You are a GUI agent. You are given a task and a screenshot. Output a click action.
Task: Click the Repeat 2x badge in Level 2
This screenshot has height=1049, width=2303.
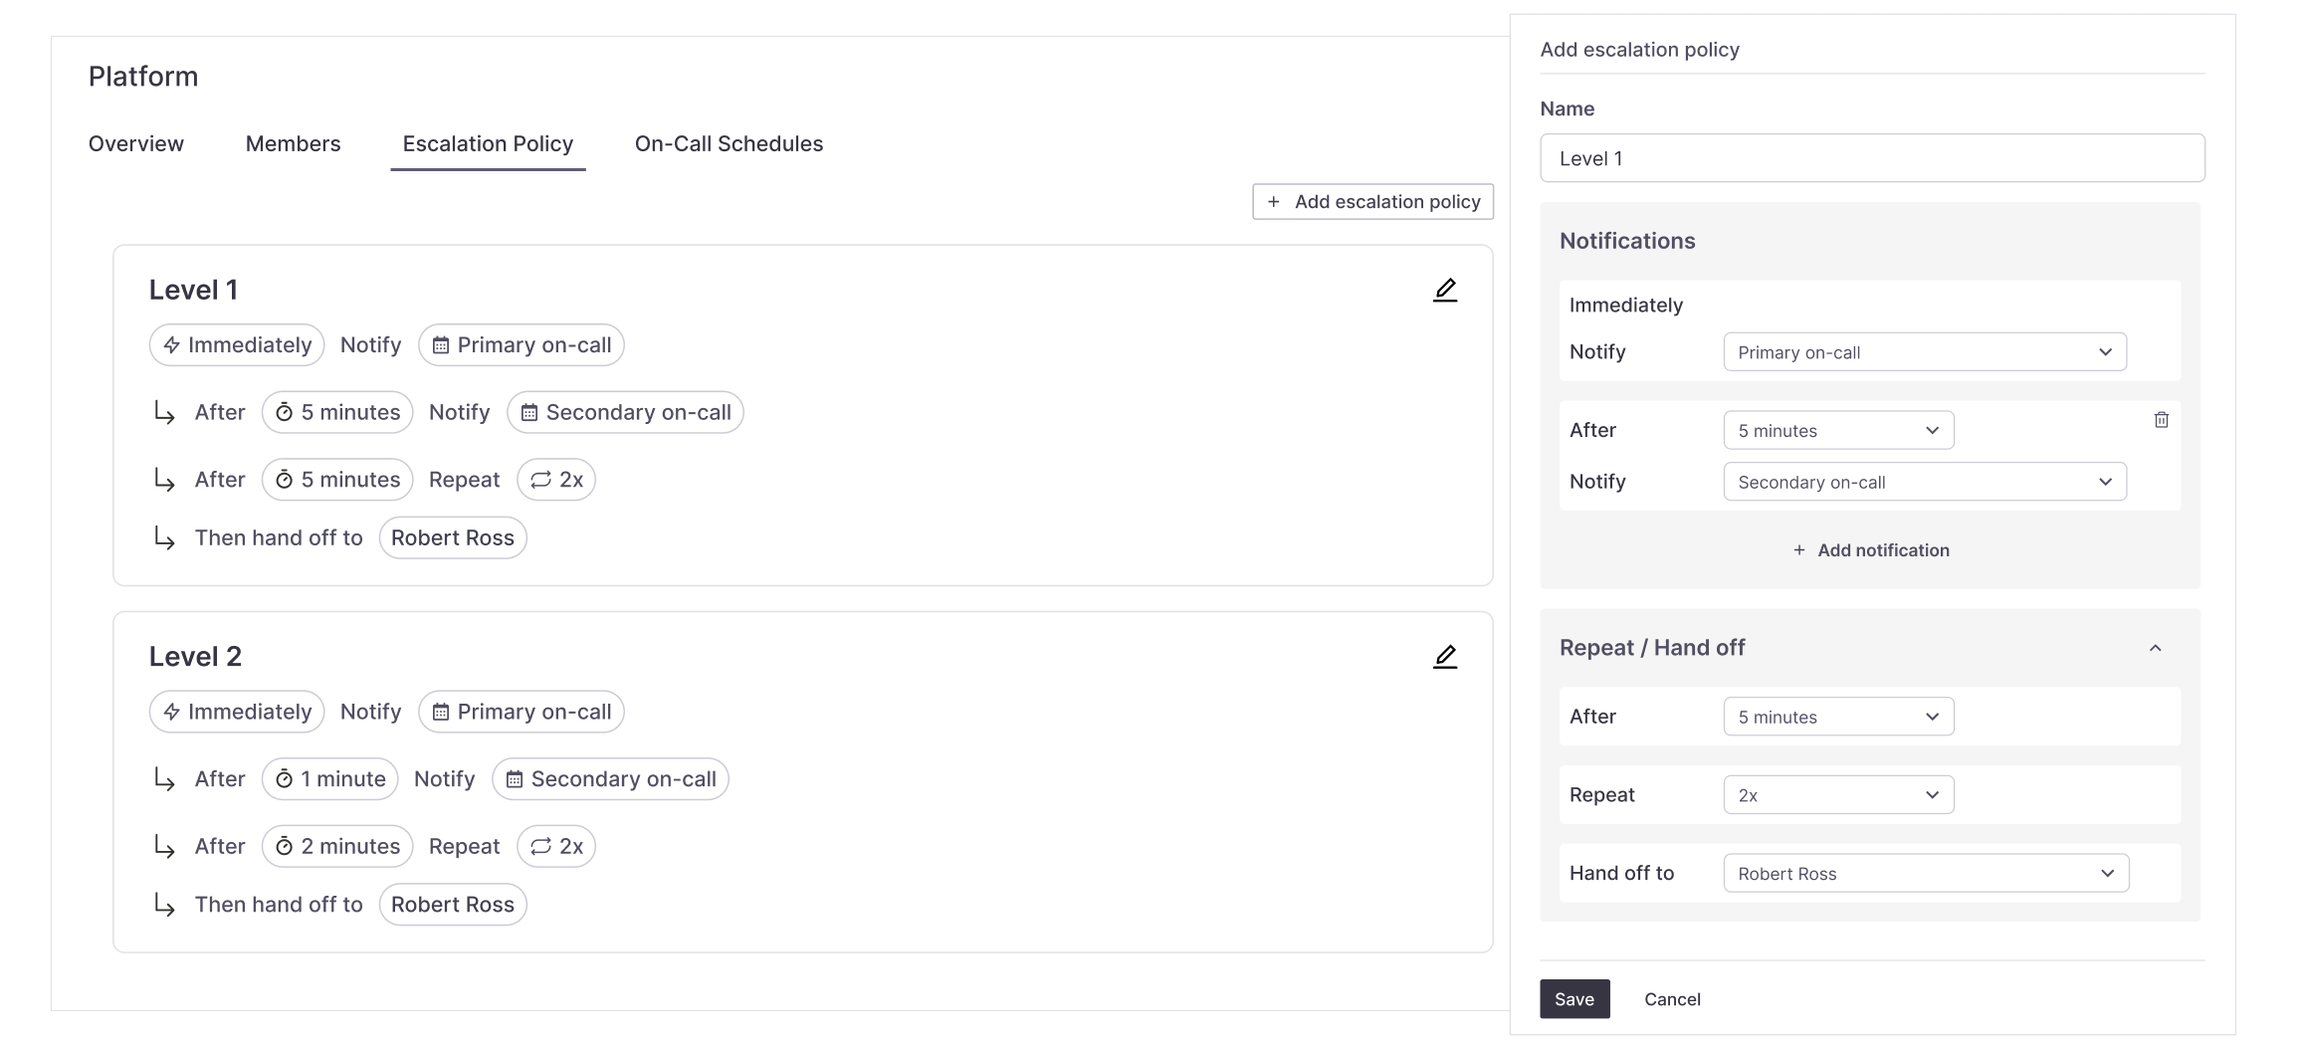555,846
